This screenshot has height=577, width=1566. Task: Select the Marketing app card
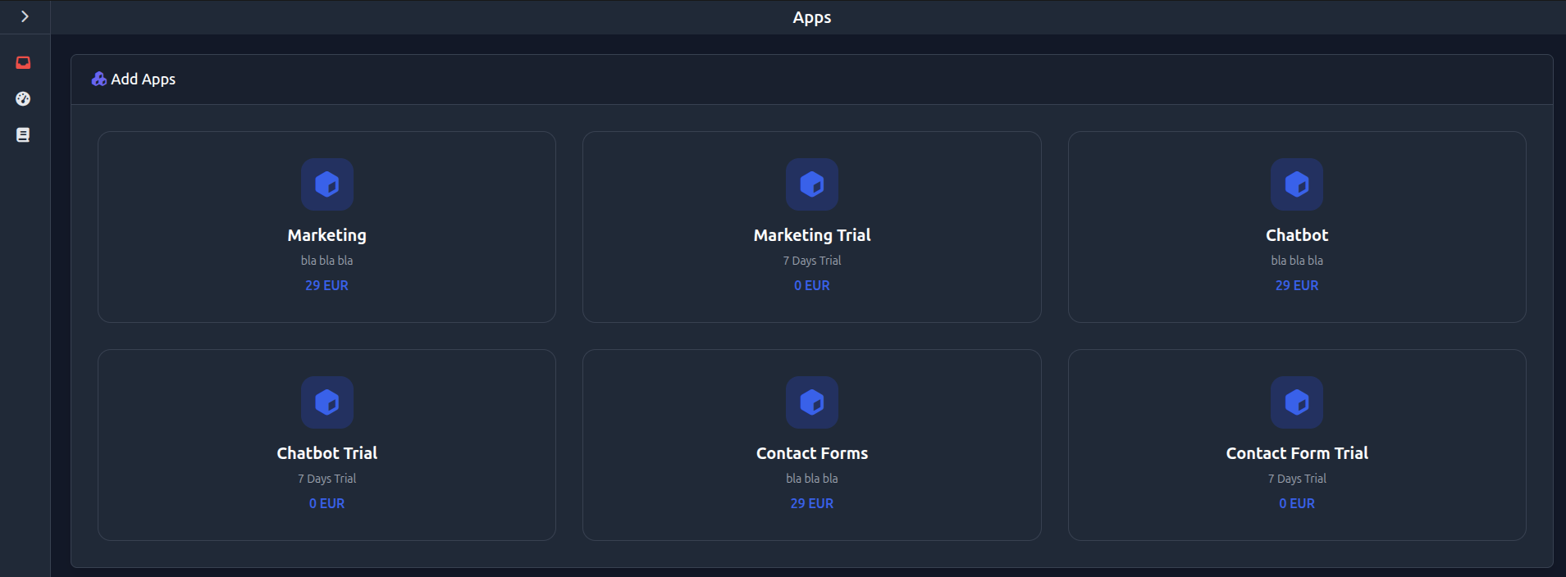(326, 227)
